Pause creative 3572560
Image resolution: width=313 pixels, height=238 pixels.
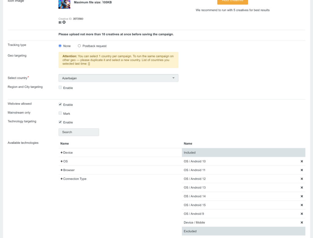pyautogui.click(x=60, y=22)
